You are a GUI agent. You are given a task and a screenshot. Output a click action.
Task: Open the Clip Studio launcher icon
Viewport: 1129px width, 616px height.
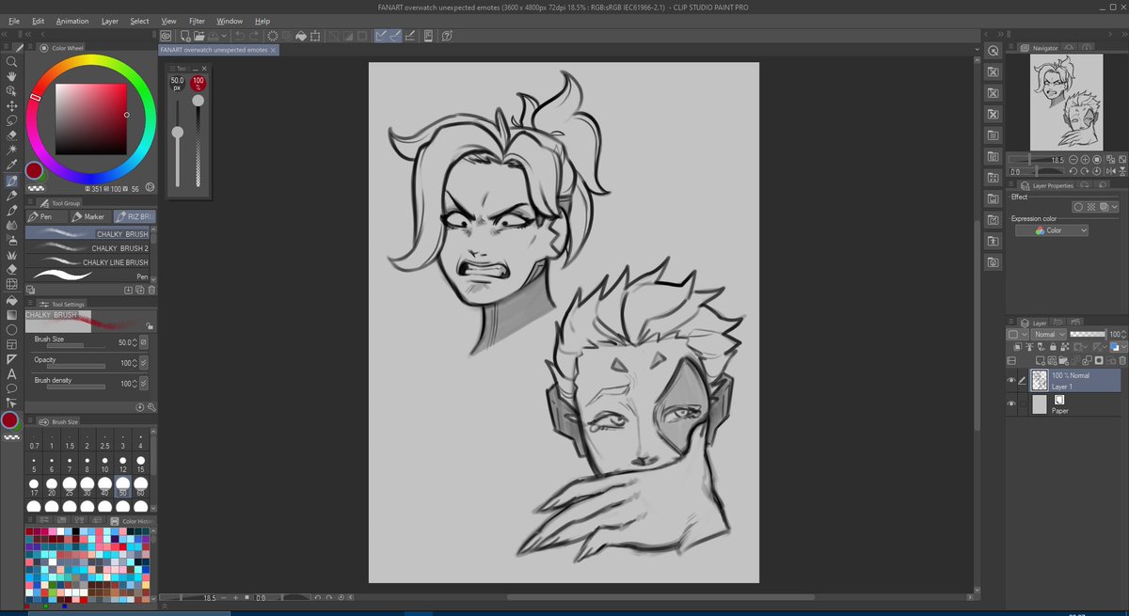(166, 37)
